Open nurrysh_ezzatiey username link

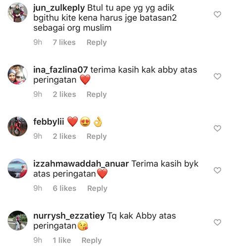click(69, 216)
